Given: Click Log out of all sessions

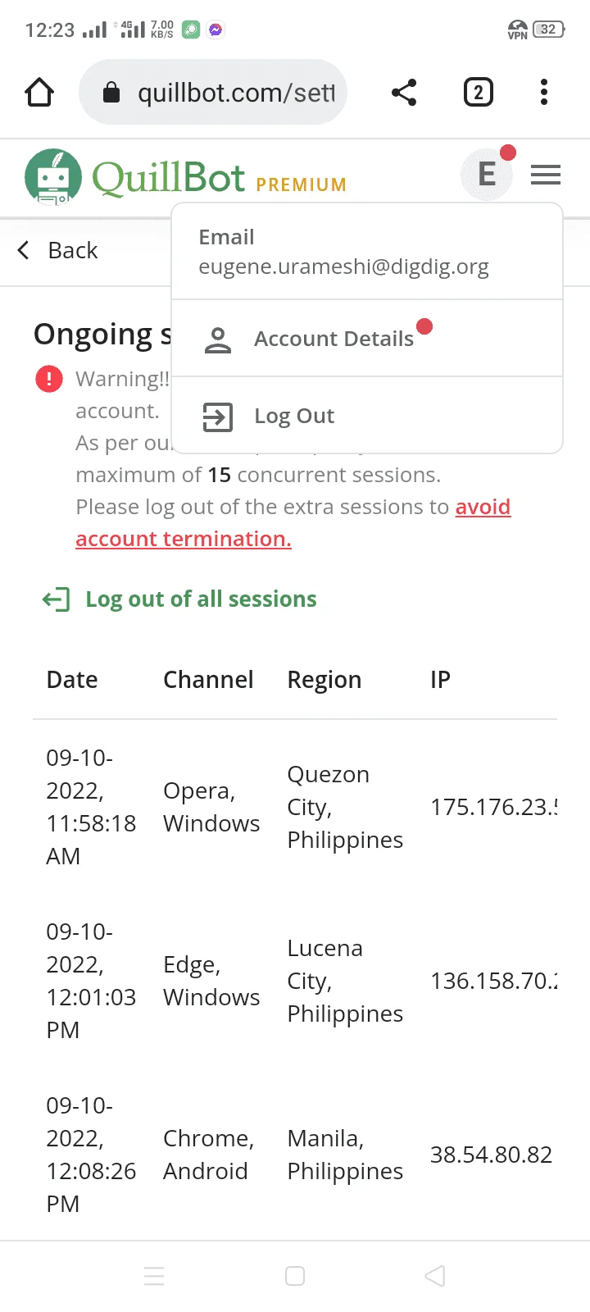Looking at the screenshot, I should (179, 599).
